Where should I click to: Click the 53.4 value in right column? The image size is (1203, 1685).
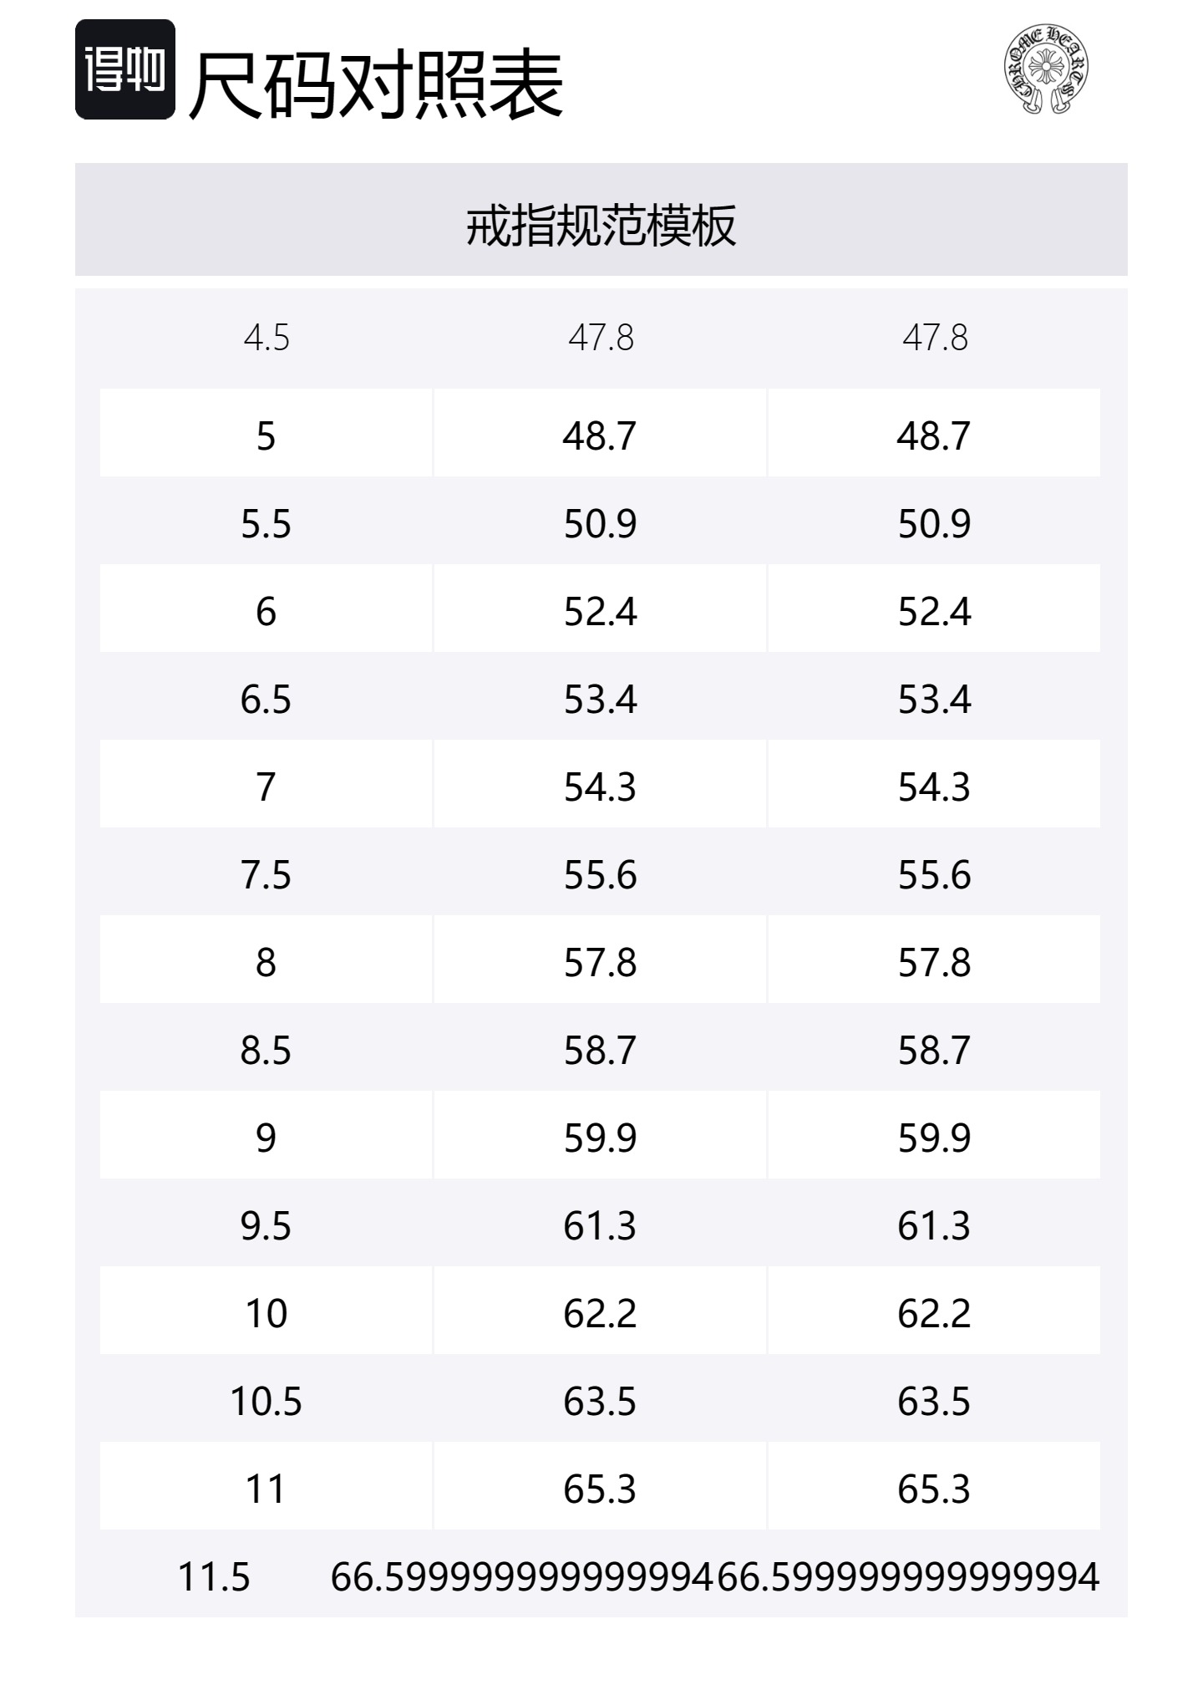[934, 699]
